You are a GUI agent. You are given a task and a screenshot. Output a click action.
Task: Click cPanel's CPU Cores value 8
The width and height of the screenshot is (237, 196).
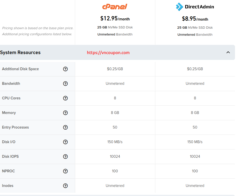pyautogui.click(x=115, y=98)
